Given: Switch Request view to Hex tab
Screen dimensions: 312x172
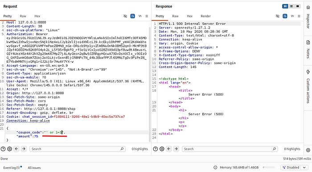Looking at the screenshot, I should tap(37, 16).
